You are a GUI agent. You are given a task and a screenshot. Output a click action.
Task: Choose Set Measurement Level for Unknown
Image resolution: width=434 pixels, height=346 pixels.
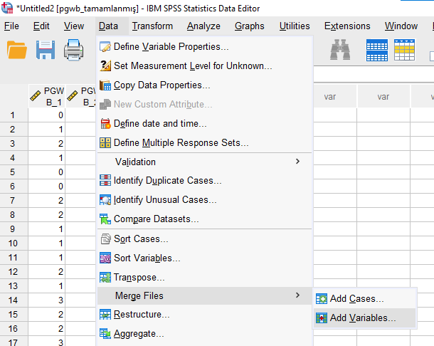pos(193,66)
